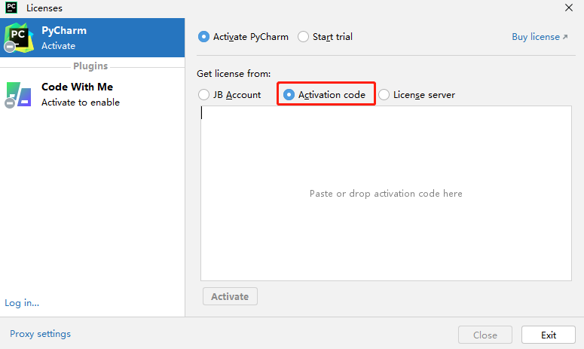Click the Log in... link
Image resolution: width=584 pixels, height=349 pixels.
22,303
